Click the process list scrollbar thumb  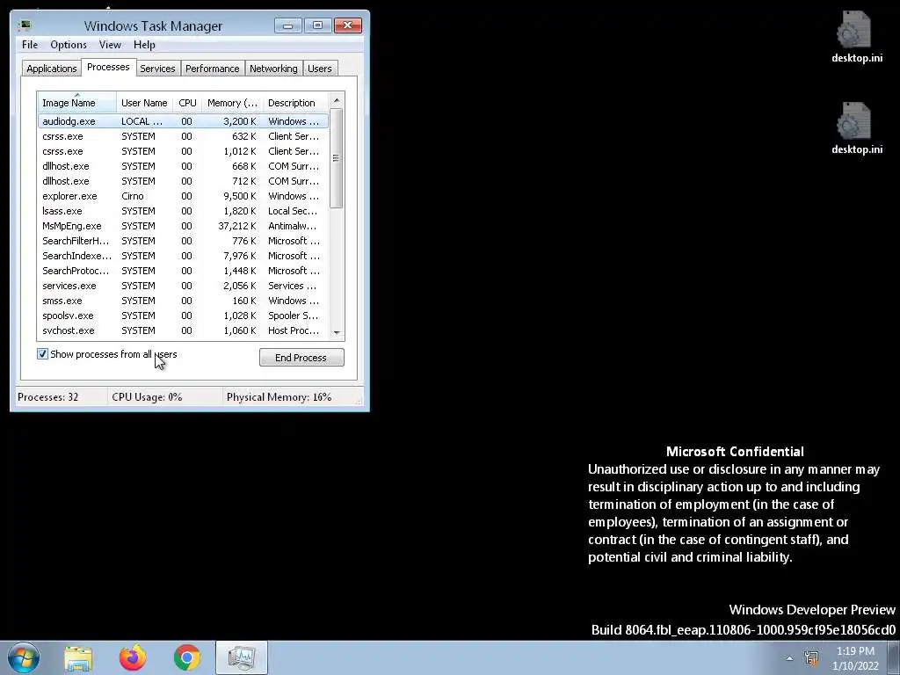pyautogui.click(x=337, y=158)
